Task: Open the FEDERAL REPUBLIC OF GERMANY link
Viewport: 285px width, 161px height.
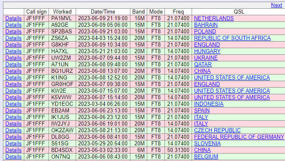Action: [x=239, y=137]
